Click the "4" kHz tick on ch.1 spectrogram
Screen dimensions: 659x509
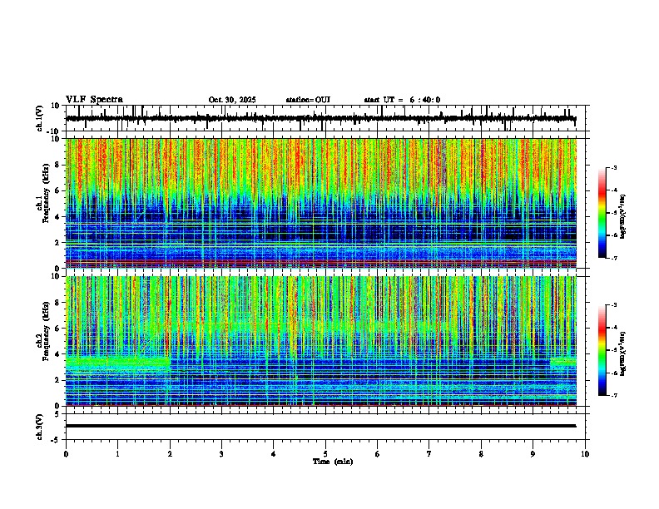tap(57, 217)
